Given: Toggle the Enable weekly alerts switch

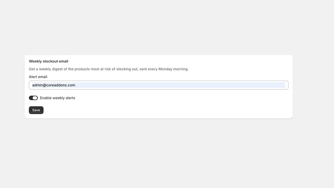Looking at the screenshot, I should [33, 98].
